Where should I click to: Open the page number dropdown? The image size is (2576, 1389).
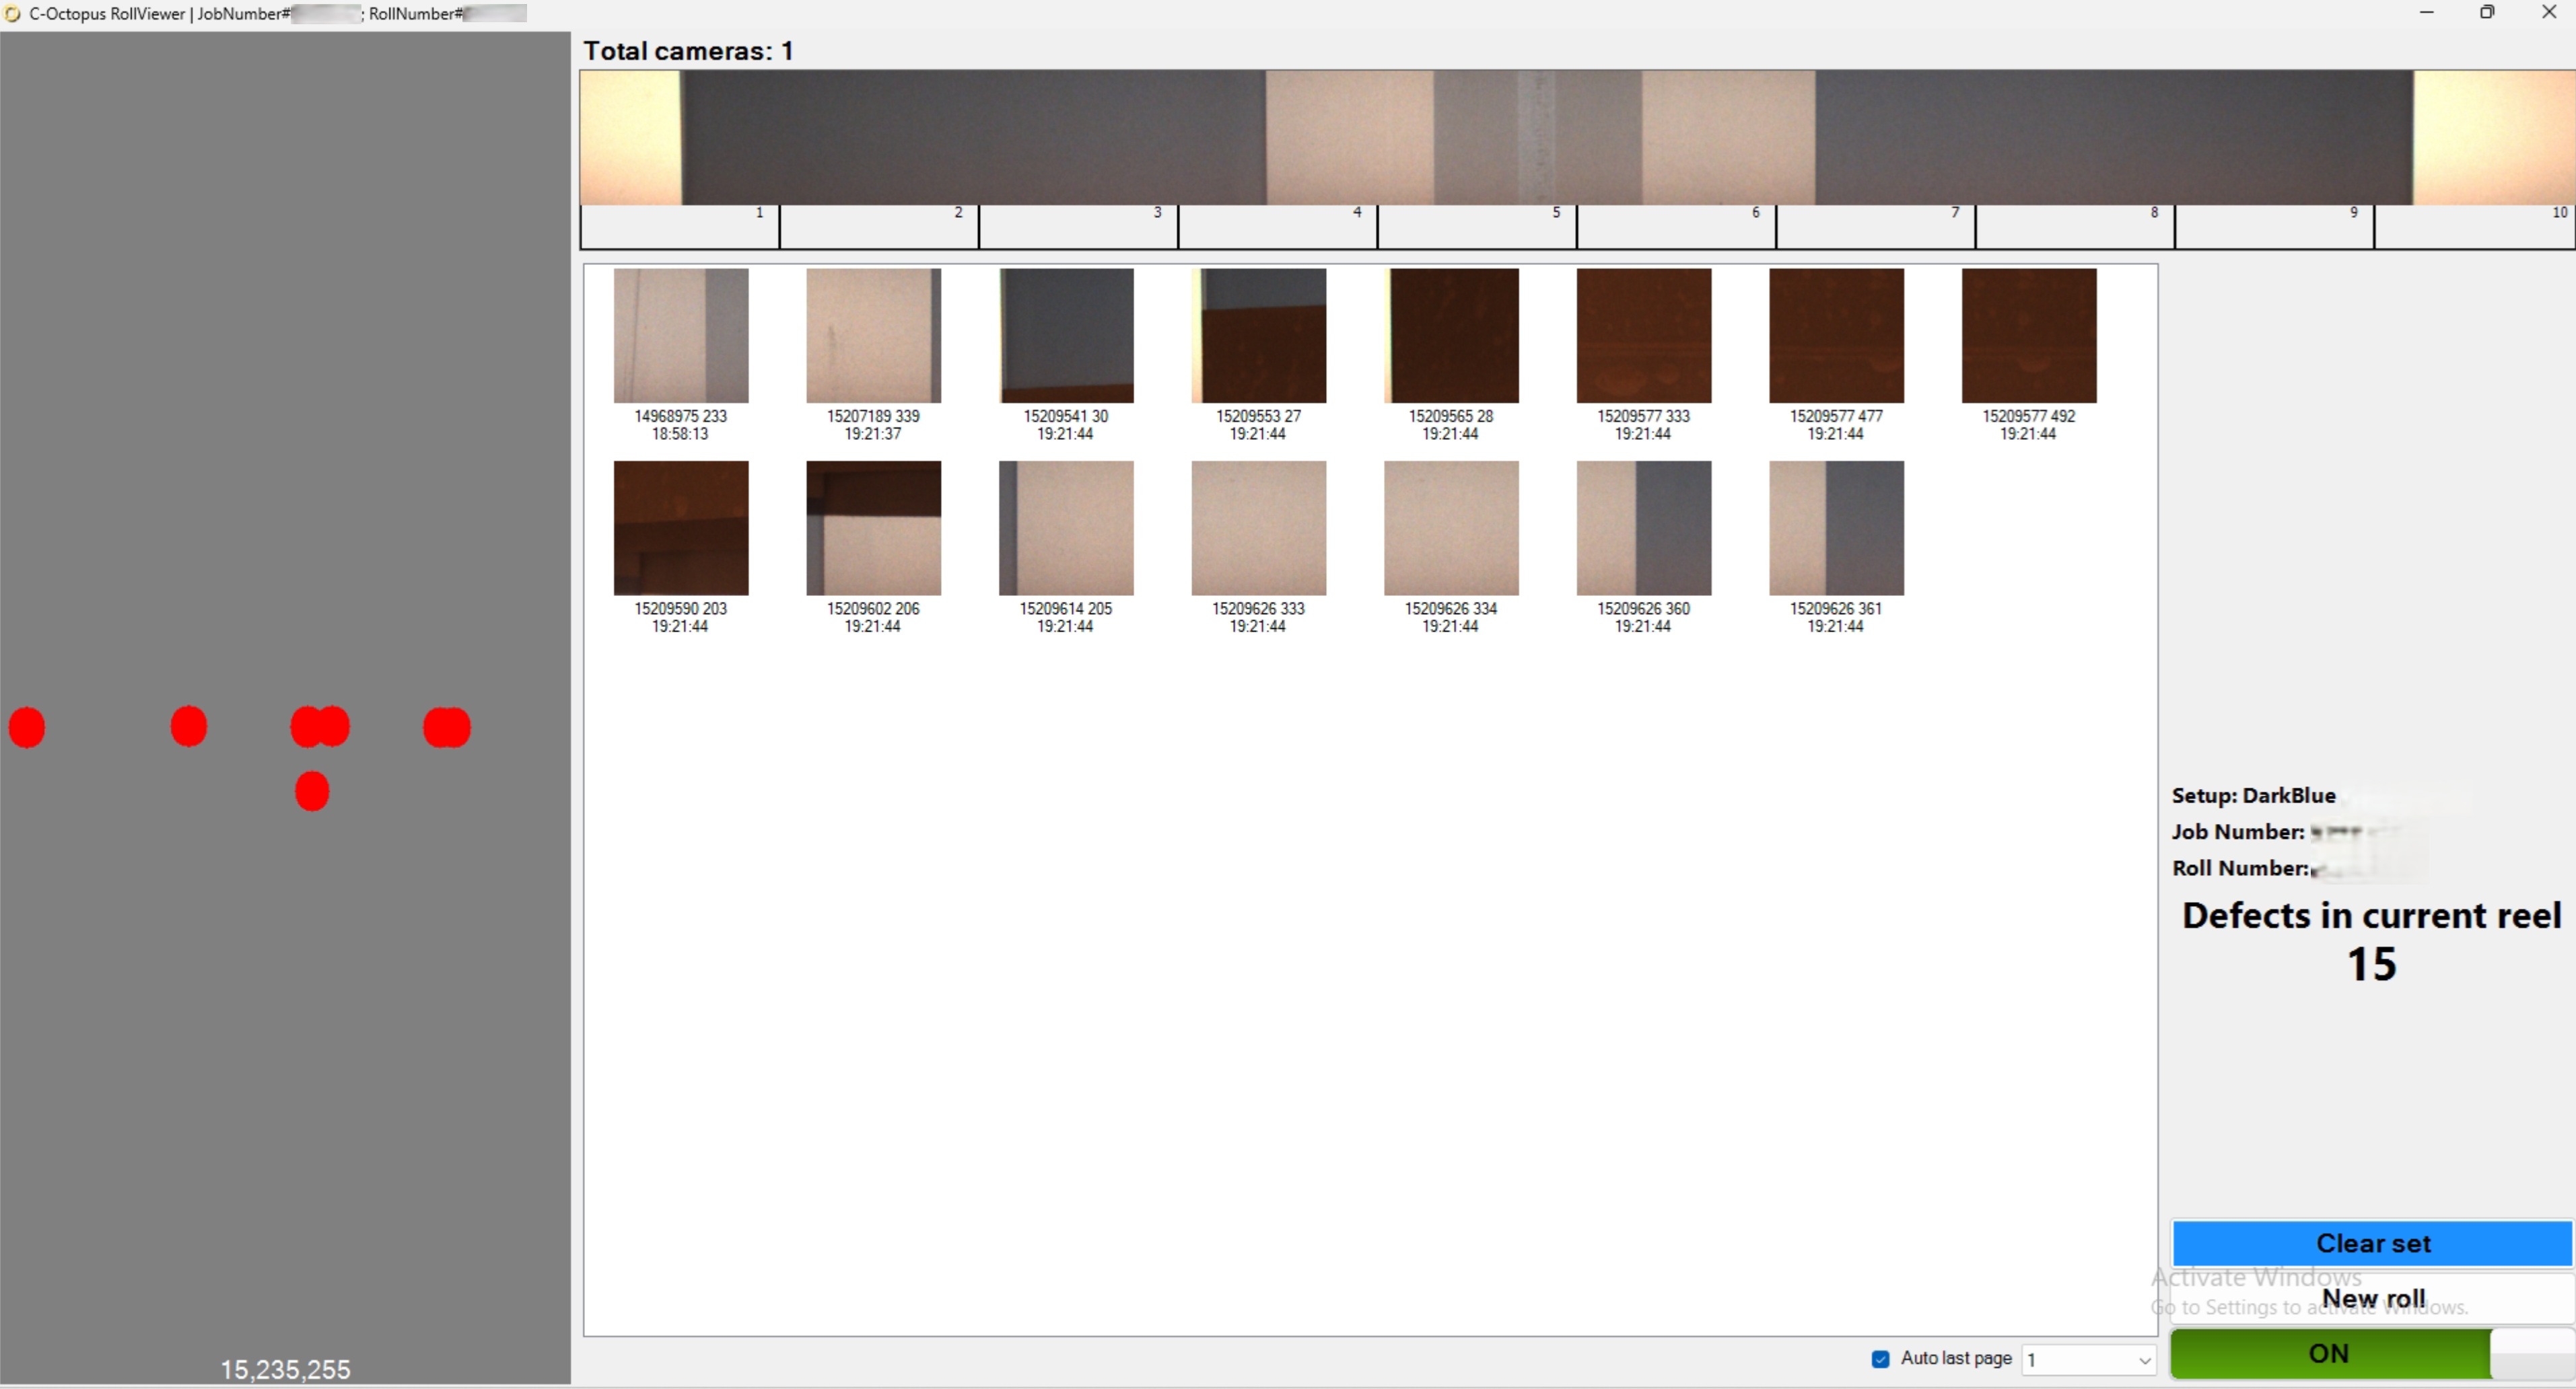tap(2143, 1359)
